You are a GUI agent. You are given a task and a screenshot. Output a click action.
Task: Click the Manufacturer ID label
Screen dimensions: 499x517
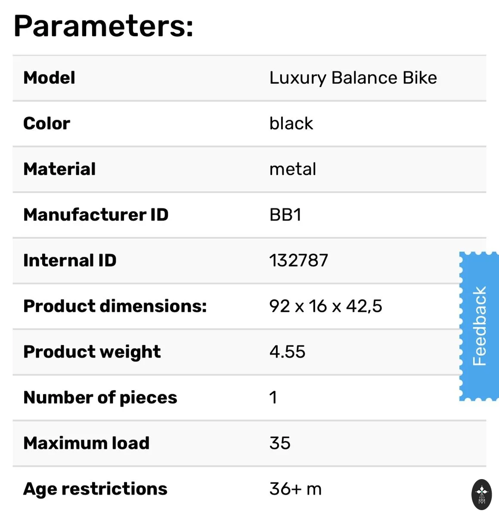click(96, 215)
